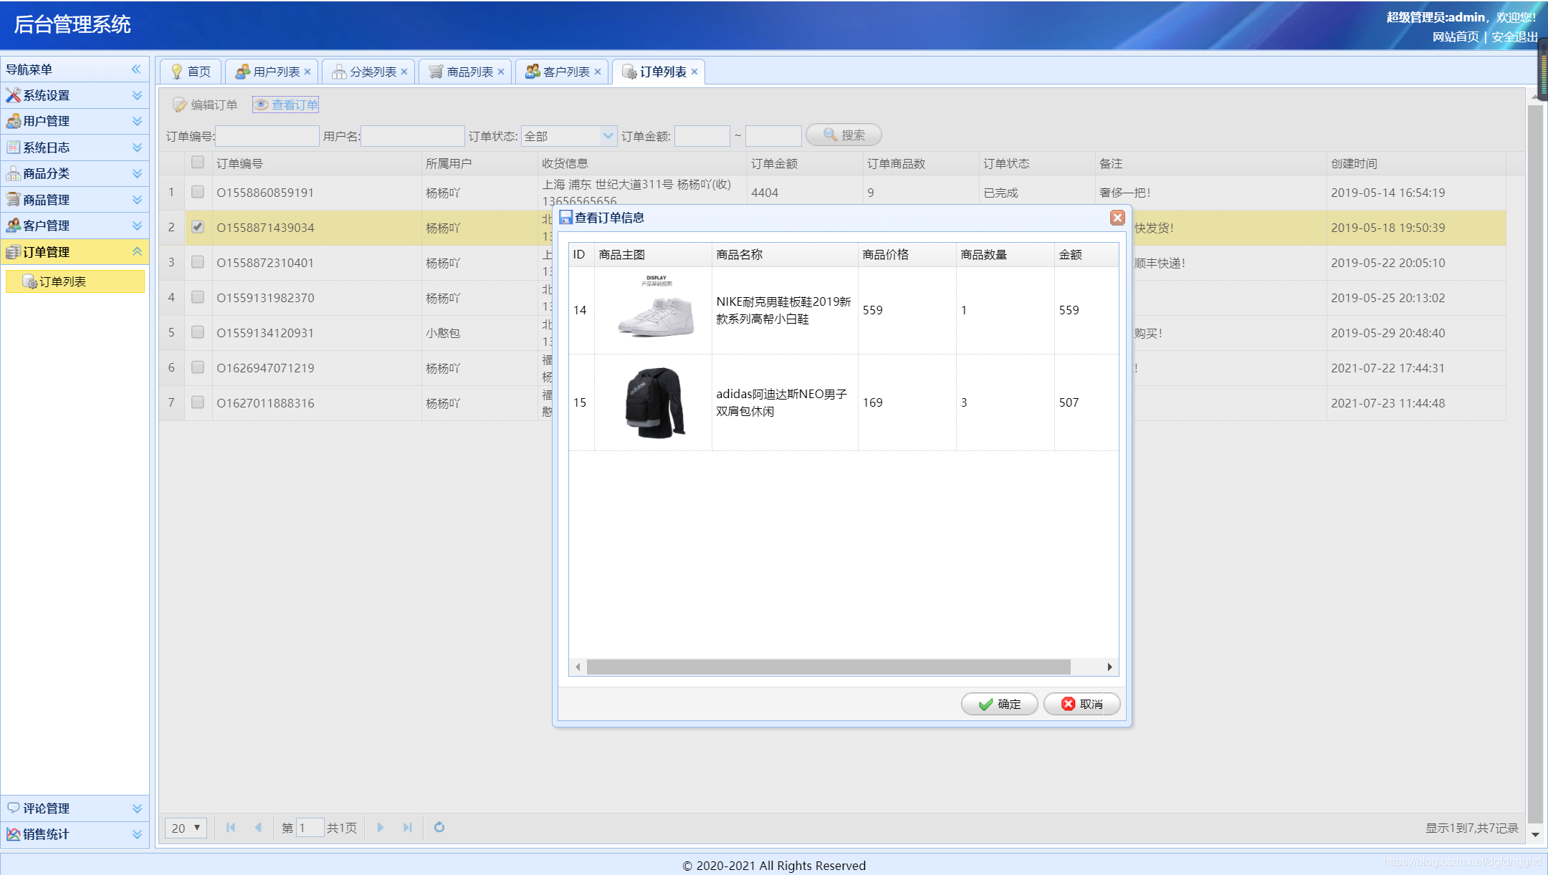This screenshot has width=1548, height=875.
Task: Close the 商品列表 tab
Action: coord(501,72)
